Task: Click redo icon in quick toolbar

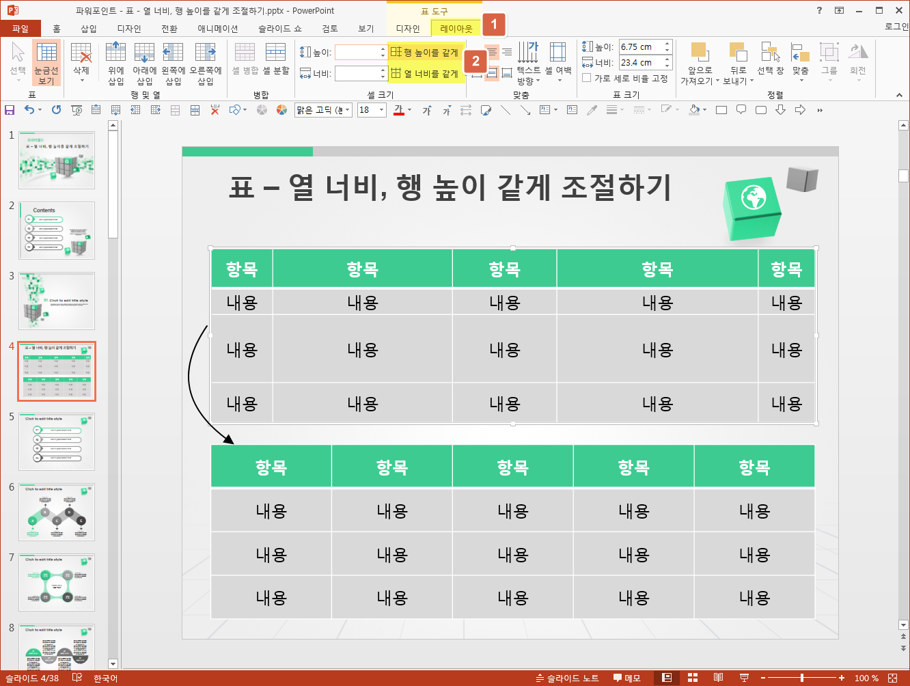Action: [x=57, y=110]
